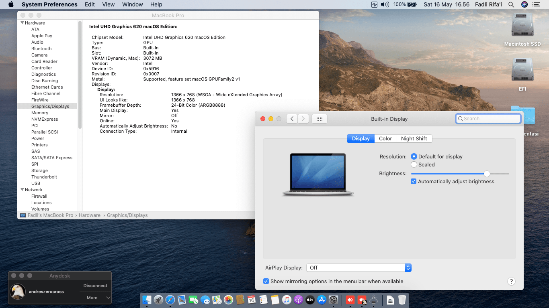The width and height of the screenshot is (549, 308).
Task: Activate Siri in the menu bar
Action: (524, 4)
